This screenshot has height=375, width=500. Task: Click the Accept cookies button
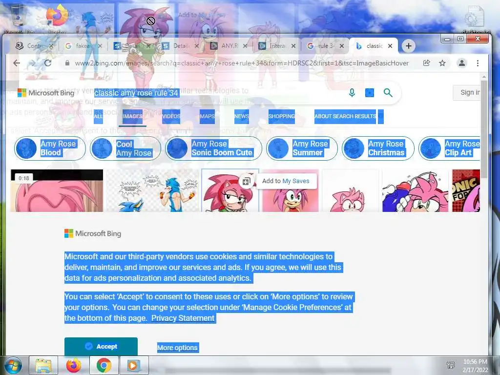click(101, 346)
